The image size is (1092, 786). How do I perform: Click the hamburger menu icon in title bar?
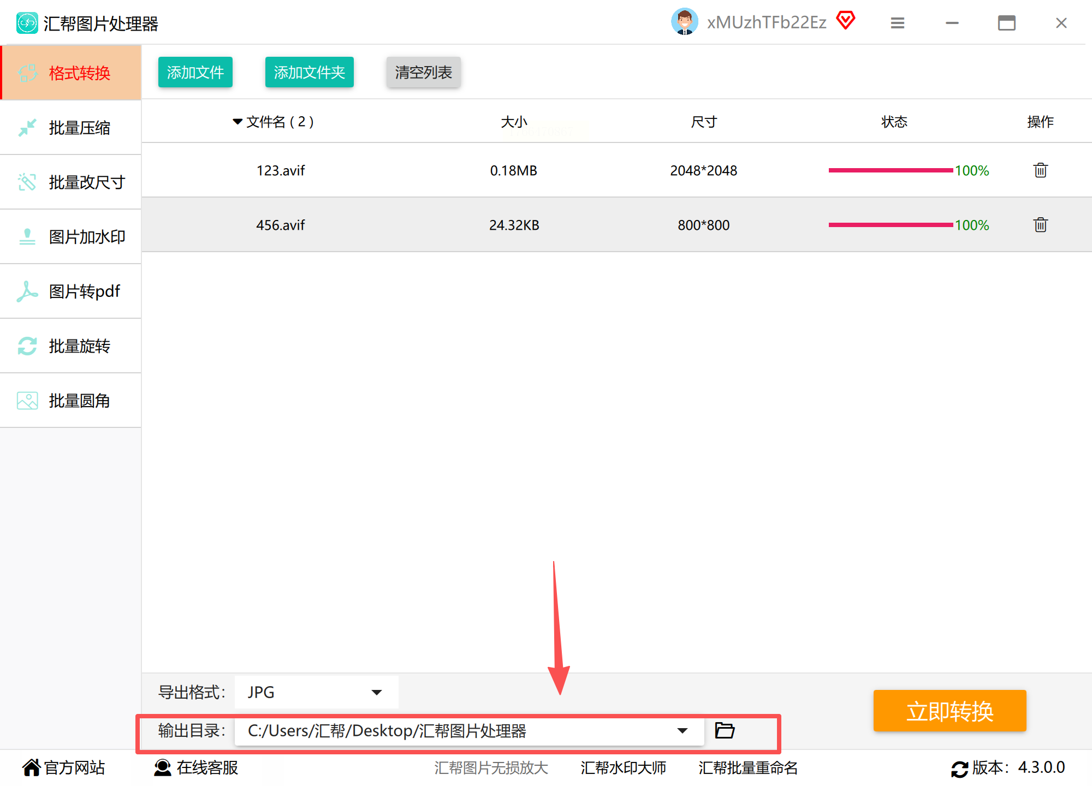pos(898,23)
